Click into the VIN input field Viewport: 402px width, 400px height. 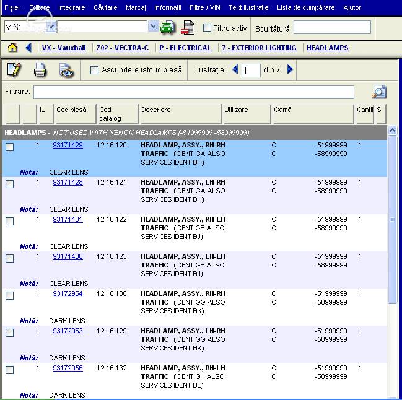click(x=103, y=27)
